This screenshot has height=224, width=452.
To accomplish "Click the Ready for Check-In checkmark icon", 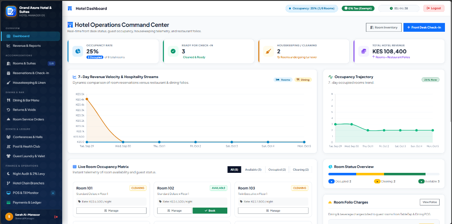I will 173,51.
